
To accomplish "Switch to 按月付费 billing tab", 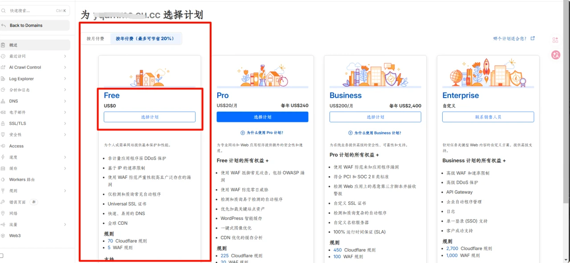I will [x=95, y=39].
